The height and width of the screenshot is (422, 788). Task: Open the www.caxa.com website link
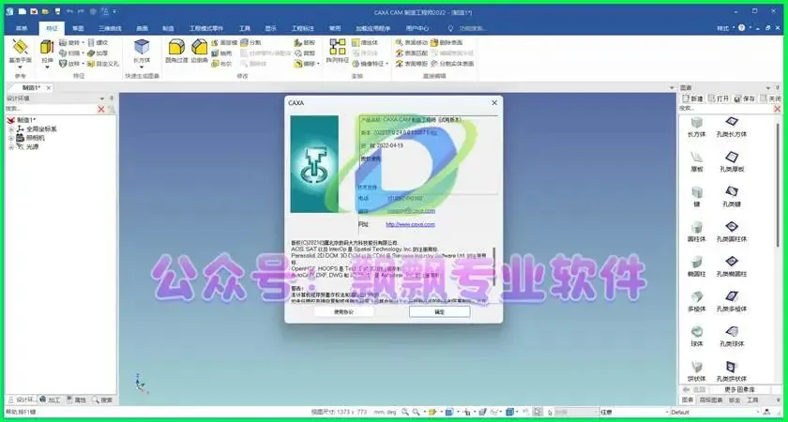click(x=410, y=224)
